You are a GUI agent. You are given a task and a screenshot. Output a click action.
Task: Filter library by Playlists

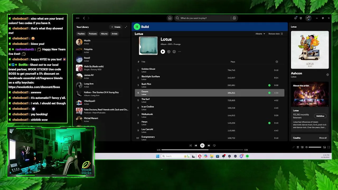click(x=81, y=34)
